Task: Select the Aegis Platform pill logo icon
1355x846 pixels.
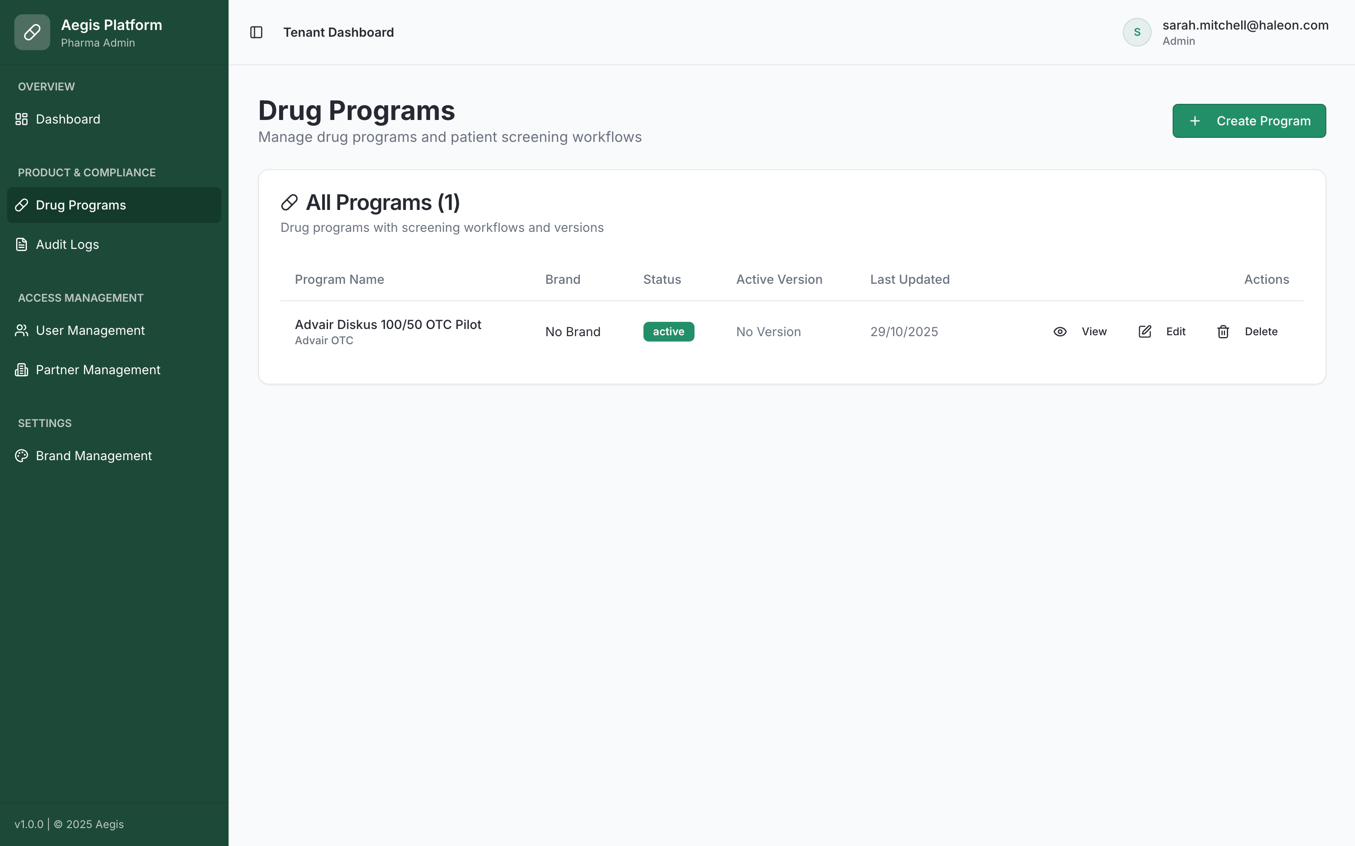Action: coord(32,32)
